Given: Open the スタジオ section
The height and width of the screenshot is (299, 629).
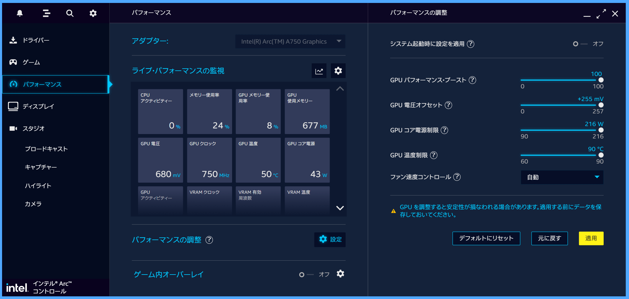Looking at the screenshot, I should (x=56, y=128).
